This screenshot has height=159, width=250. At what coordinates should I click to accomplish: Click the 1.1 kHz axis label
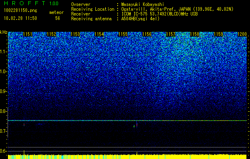point(4,52)
